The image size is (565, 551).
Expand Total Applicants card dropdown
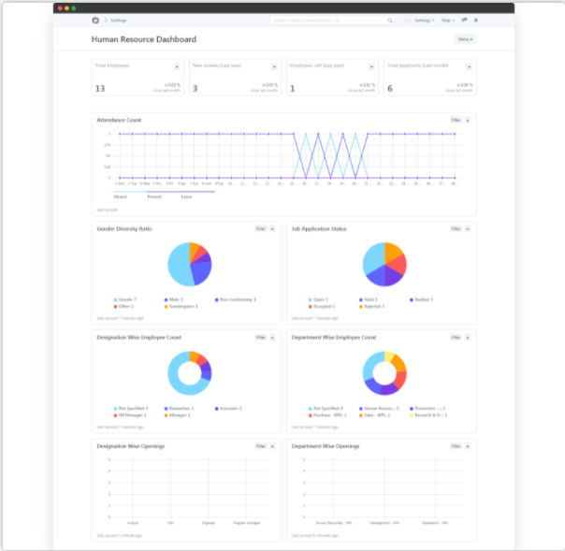468,66
